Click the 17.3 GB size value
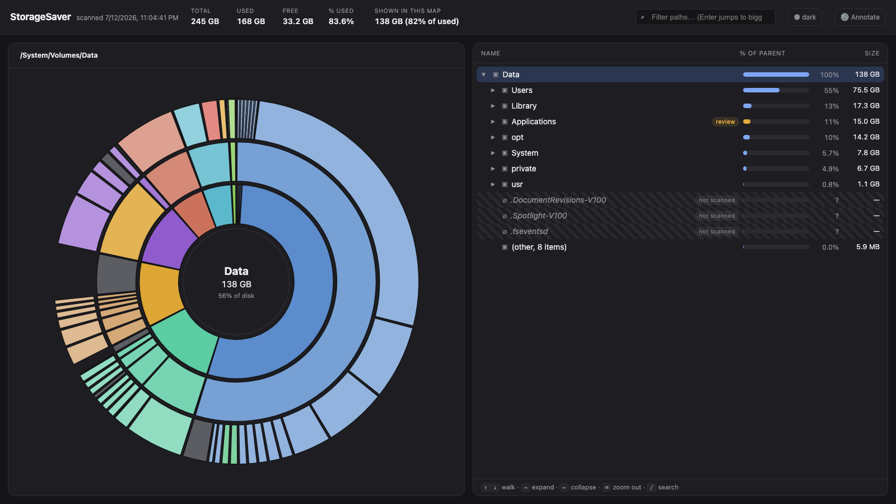The image size is (896, 504). pos(866,106)
